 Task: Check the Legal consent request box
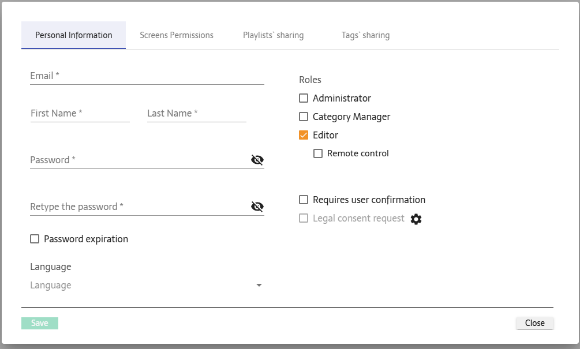click(x=304, y=218)
